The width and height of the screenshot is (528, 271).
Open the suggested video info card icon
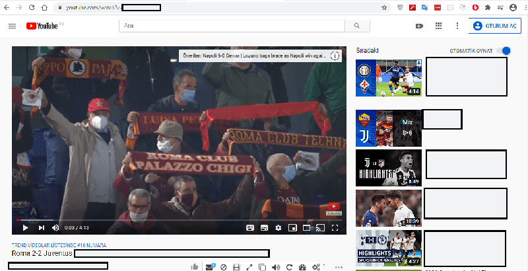(x=335, y=56)
